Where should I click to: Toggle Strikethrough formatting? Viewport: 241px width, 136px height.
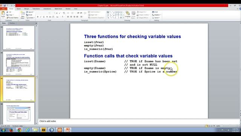[50, 17]
